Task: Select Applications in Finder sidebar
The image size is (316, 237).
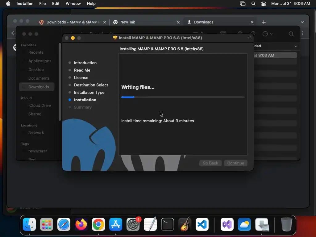Action: pyautogui.click(x=40, y=61)
